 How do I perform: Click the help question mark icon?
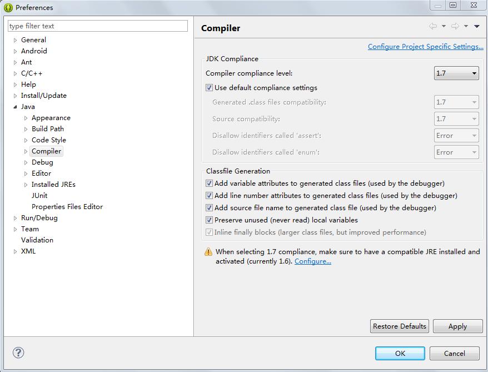18,353
